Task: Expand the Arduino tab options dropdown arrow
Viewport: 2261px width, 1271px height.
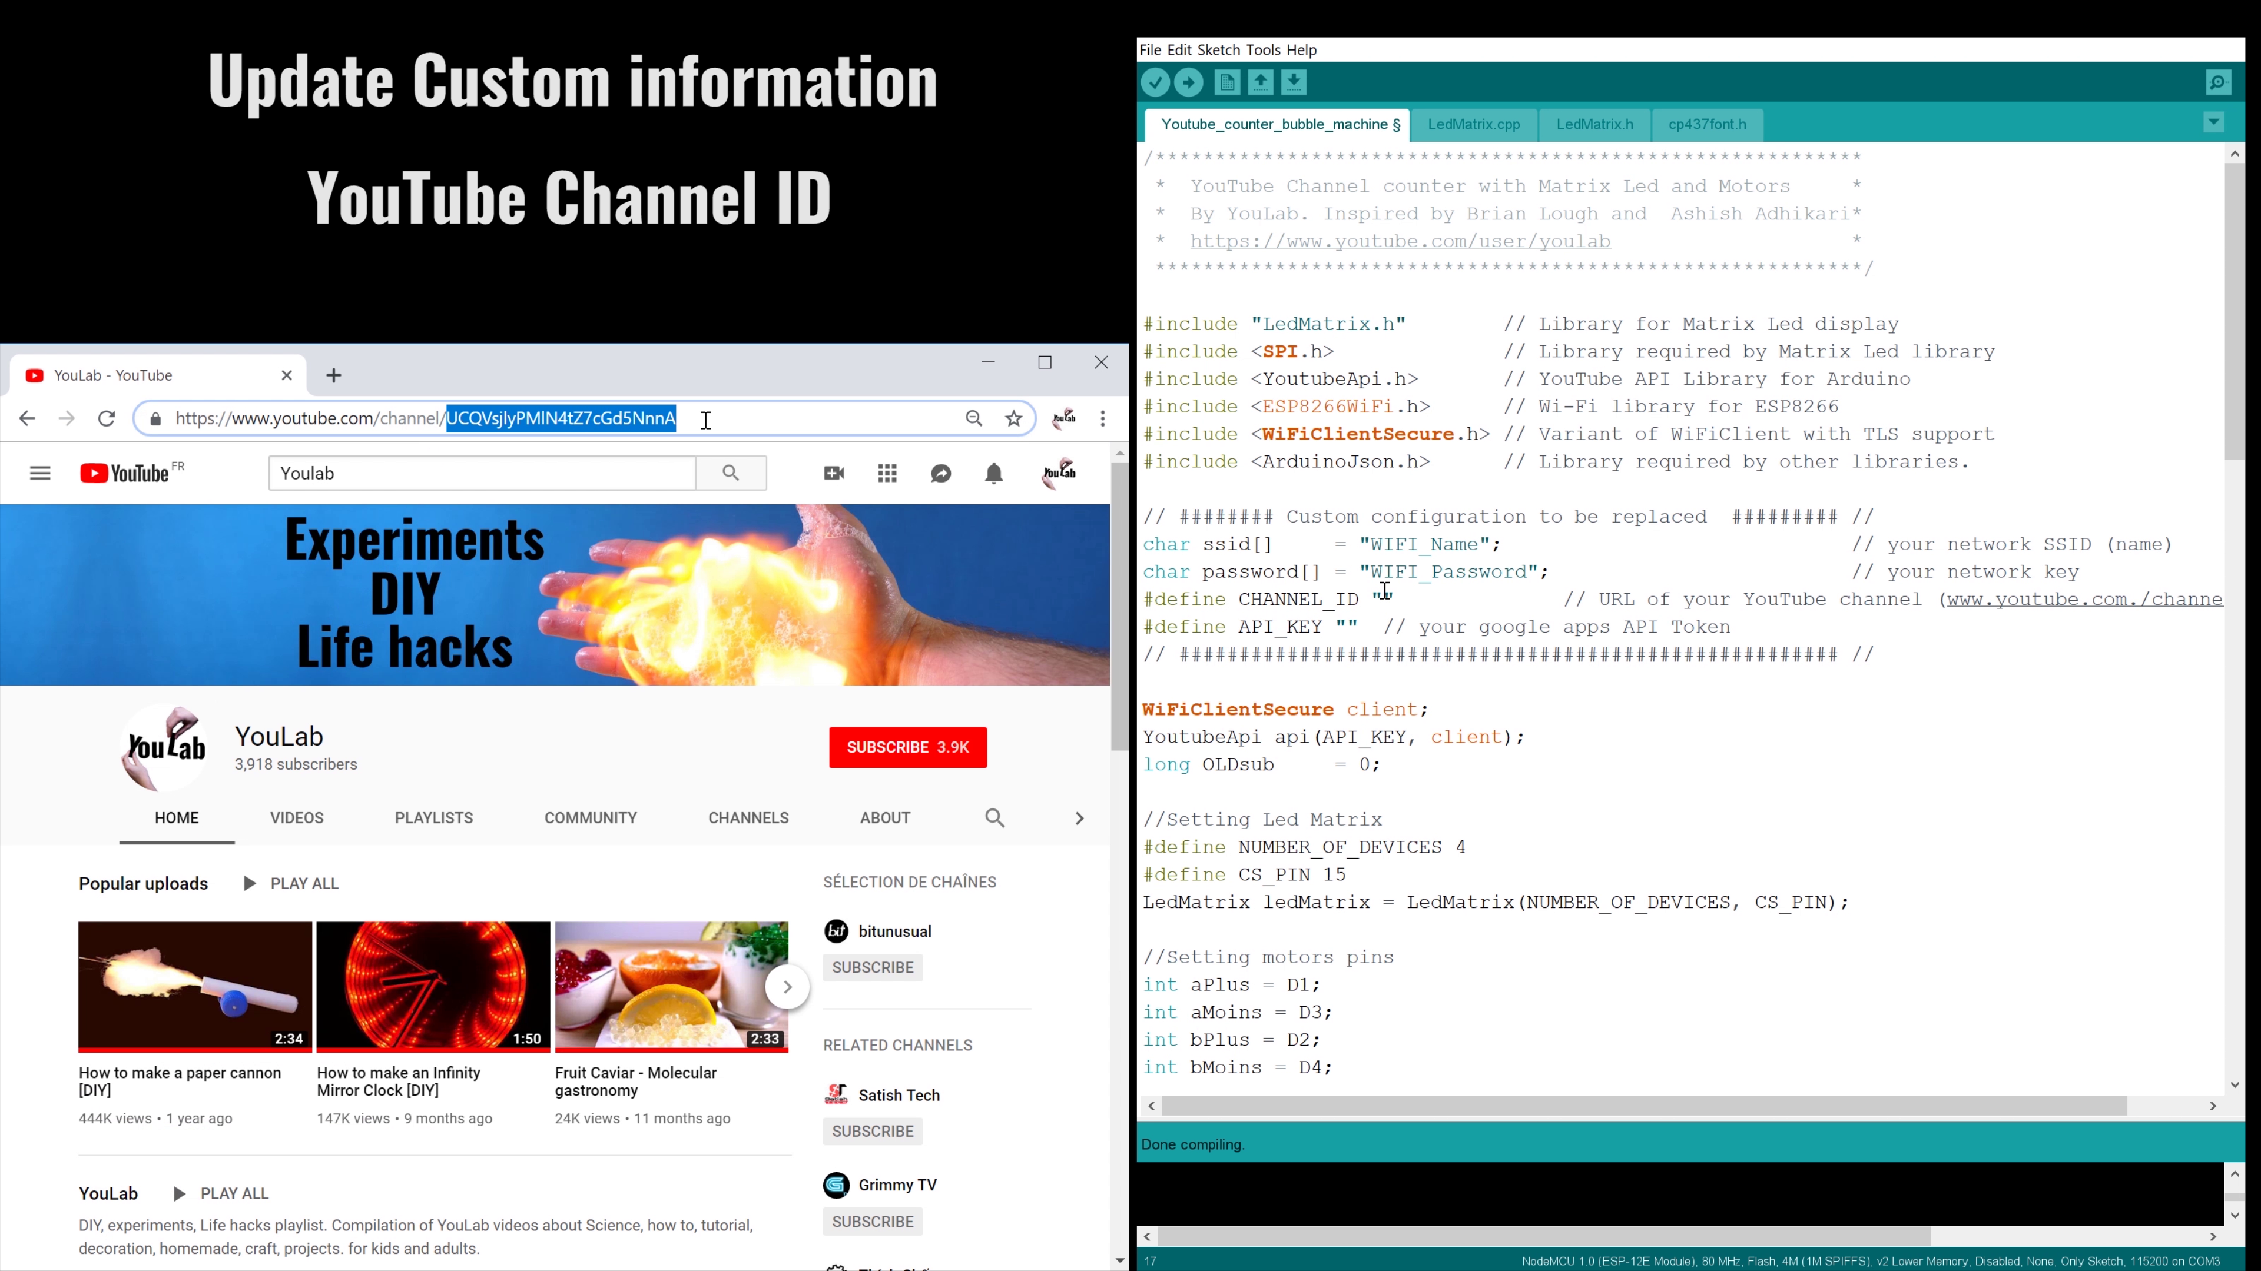Action: [2214, 122]
